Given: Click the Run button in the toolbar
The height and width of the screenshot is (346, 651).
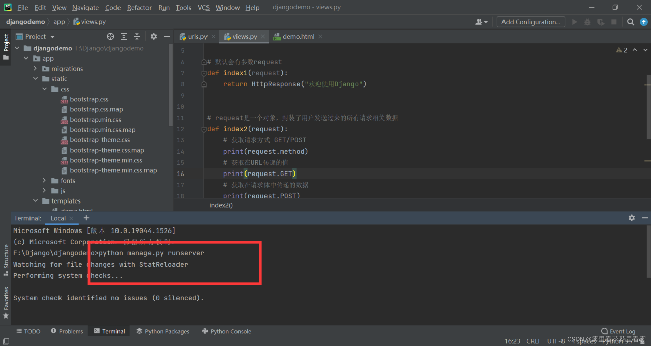Looking at the screenshot, I should [575, 22].
